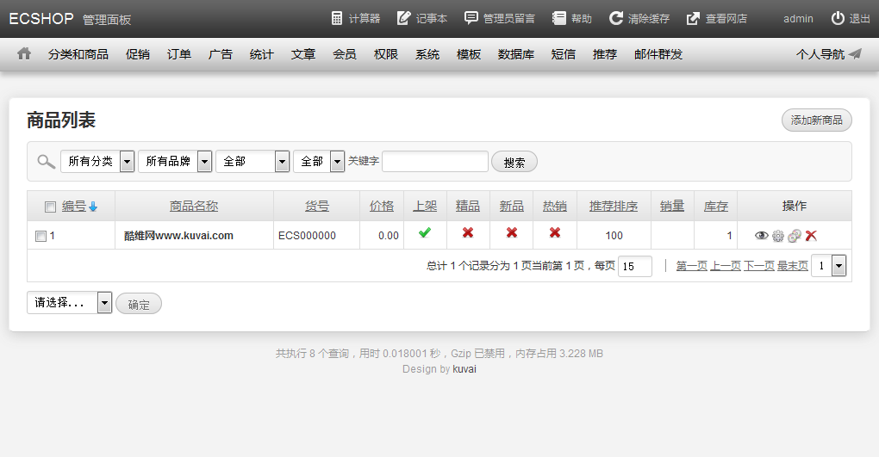
Task: Focus the 关键字 keyword input field
Action: pos(434,161)
